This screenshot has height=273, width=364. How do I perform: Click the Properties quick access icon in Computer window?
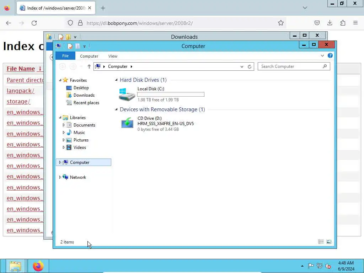tap(70, 46)
